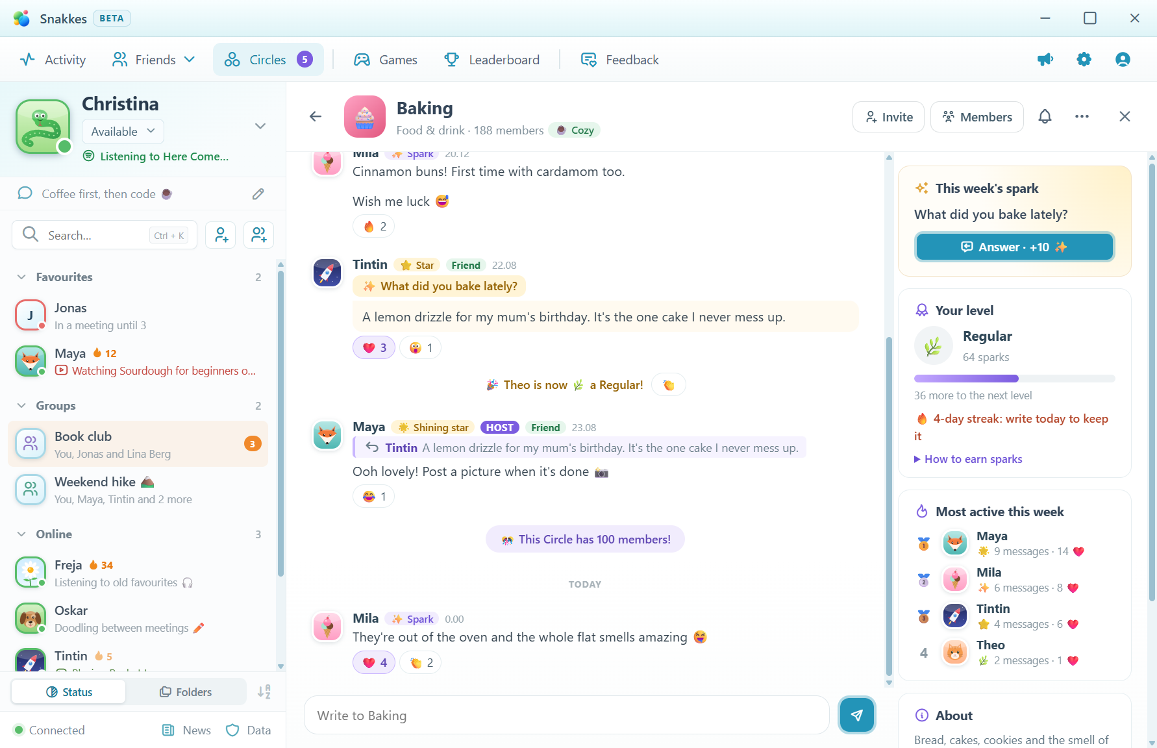Open settings gear icon
1157x748 pixels.
(x=1084, y=60)
